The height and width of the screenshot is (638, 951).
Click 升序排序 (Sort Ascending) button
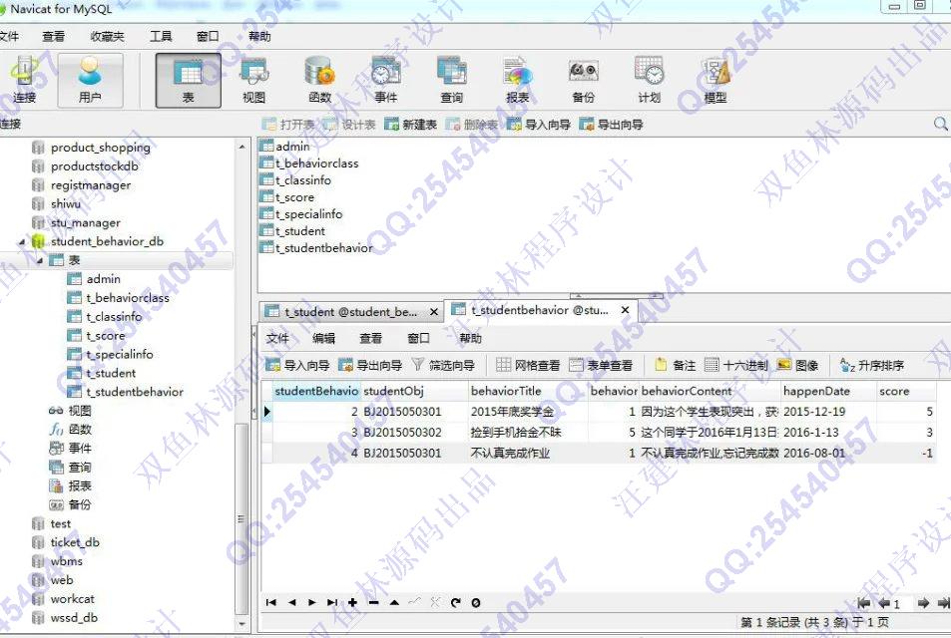[872, 365]
